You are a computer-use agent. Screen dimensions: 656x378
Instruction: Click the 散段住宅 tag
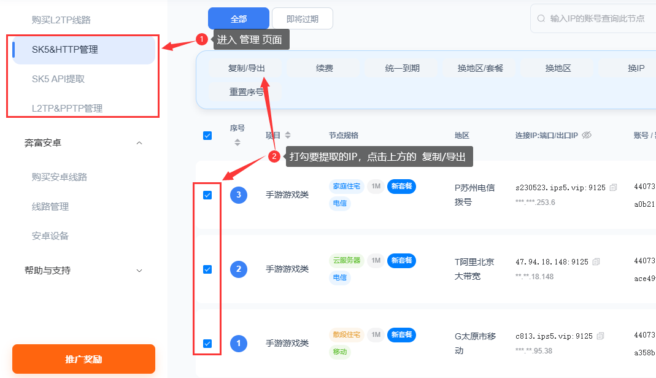346,334
